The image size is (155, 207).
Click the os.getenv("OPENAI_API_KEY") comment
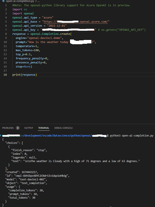[122, 30]
